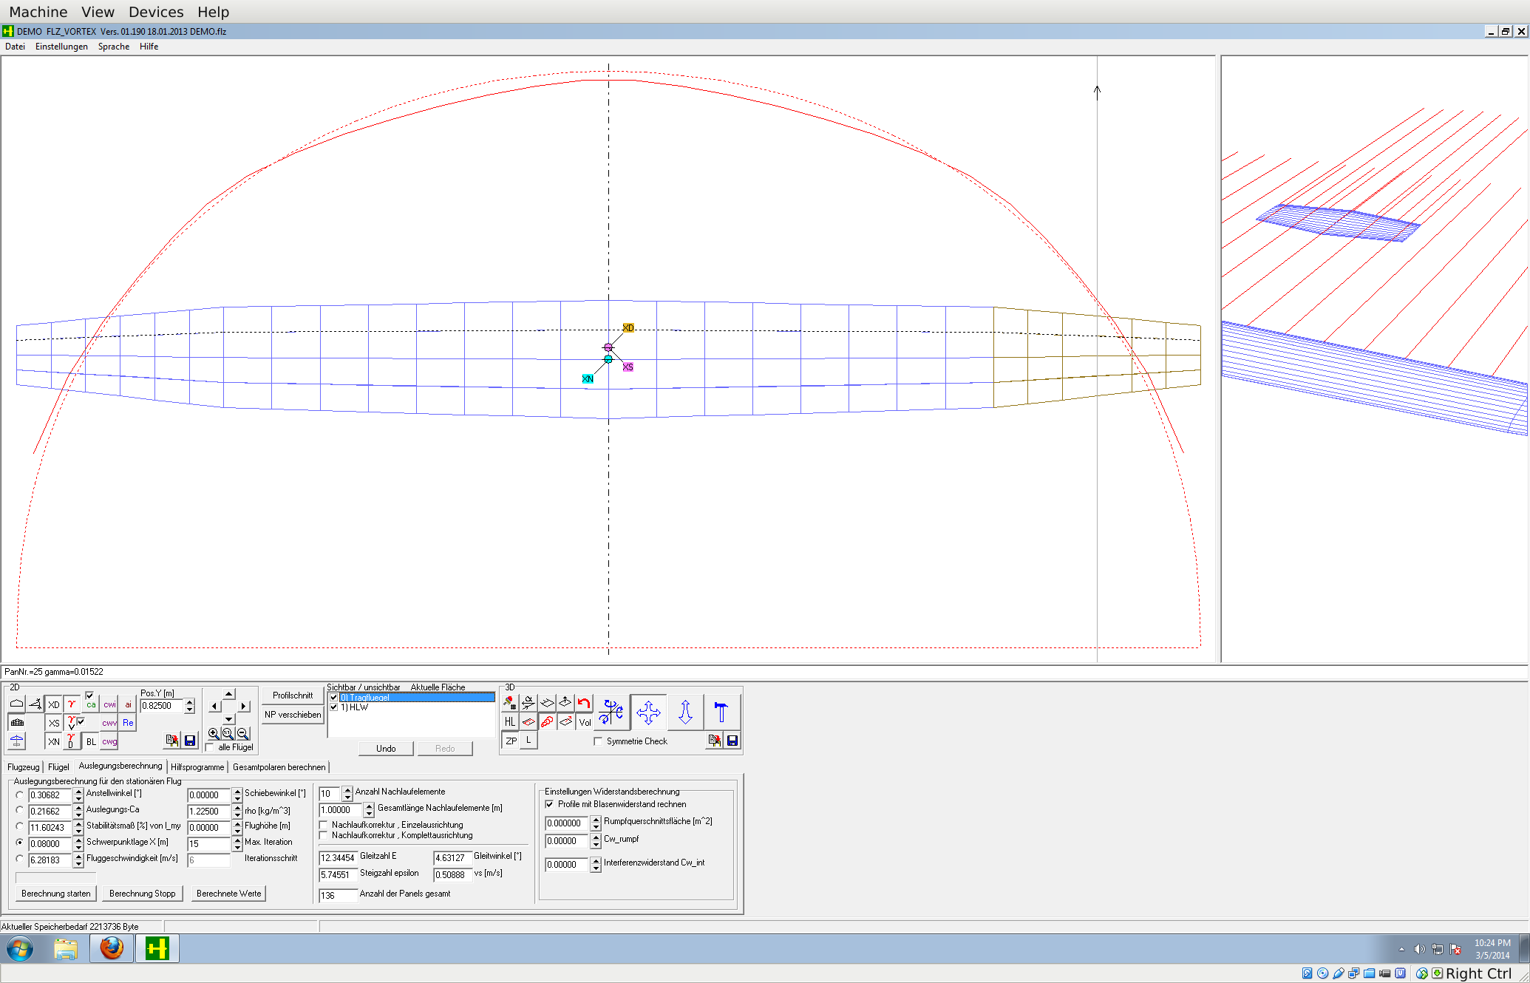
Task: Click the blue T-shaped aircraft view icon
Action: click(x=721, y=712)
